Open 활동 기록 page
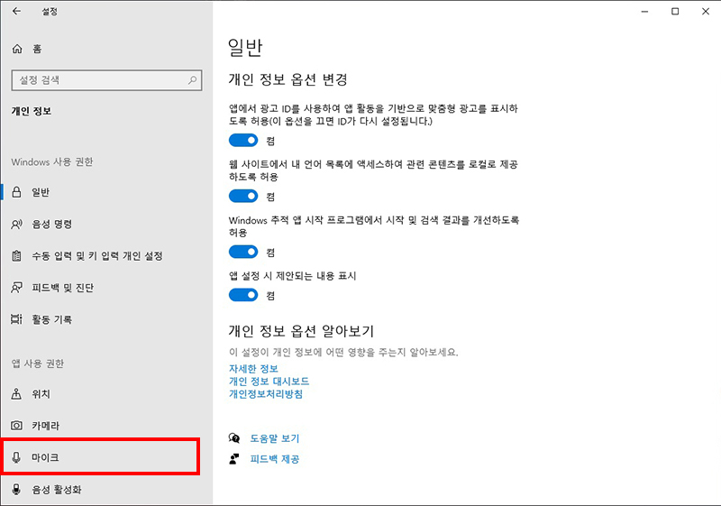The width and height of the screenshot is (721, 506). 106,319
